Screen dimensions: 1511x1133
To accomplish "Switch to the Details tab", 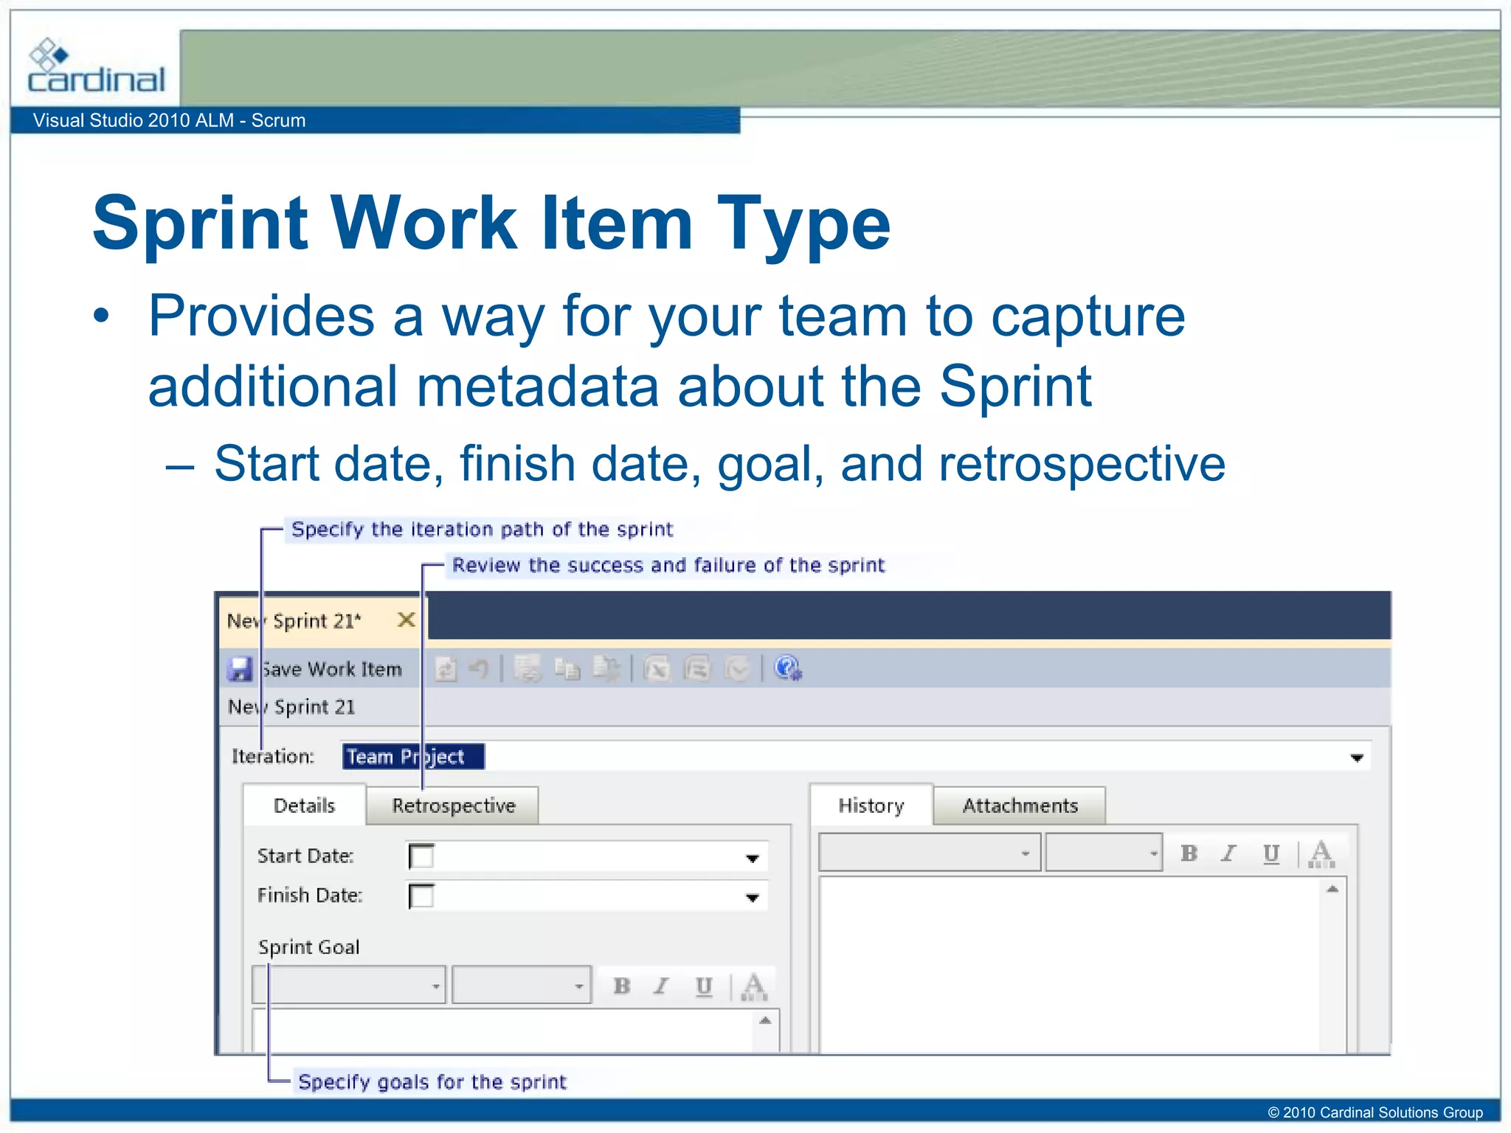I will 304,805.
